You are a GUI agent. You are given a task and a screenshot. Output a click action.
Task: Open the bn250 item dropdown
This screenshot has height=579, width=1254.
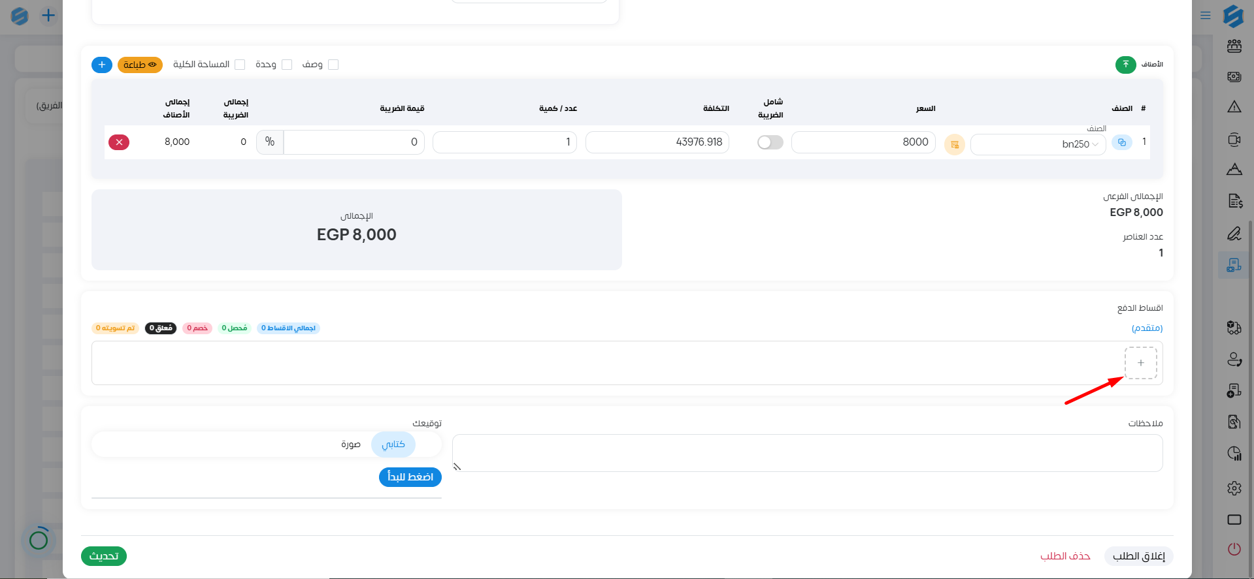pyautogui.click(x=1038, y=144)
